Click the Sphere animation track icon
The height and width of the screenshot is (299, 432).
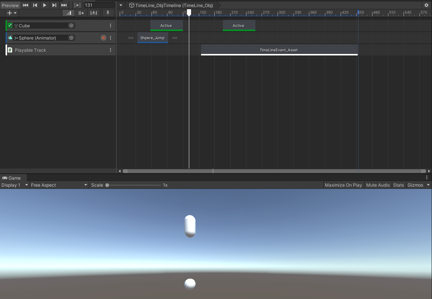click(10, 38)
